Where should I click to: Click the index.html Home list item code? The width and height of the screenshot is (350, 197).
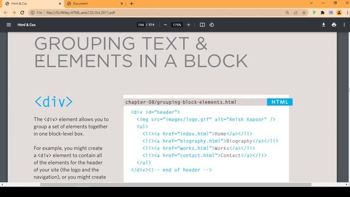pyautogui.click(x=197, y=134)
